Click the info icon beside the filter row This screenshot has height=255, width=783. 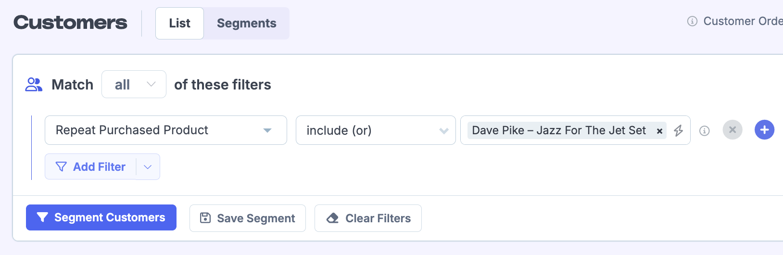(x=704, y=131)
